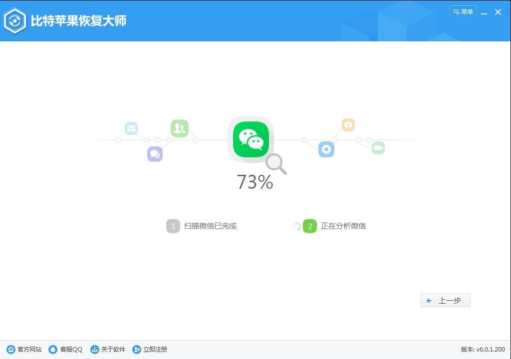Click the app logo in title bar
This screenshot has width=511, height=359.
(14, 21)
